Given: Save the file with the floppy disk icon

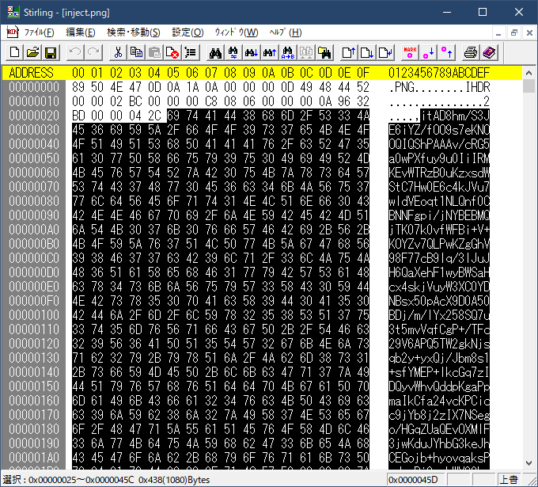Looking at the screenshot, I should pos(50,52).
